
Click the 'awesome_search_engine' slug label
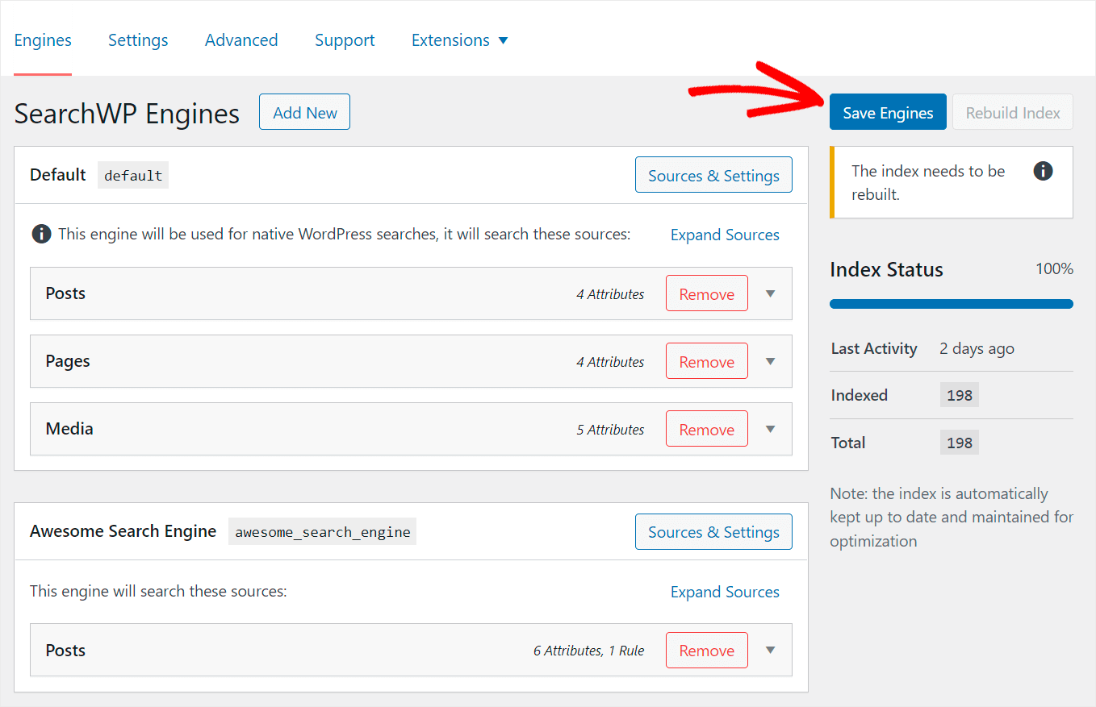(x=322, y=531)
